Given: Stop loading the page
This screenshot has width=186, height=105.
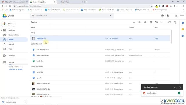Looking at the screenshot, I should 10,6.
